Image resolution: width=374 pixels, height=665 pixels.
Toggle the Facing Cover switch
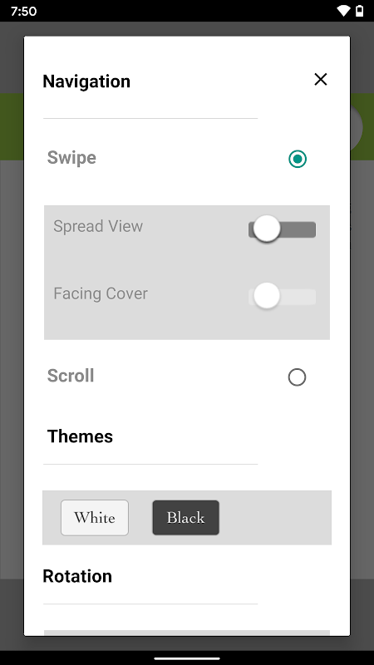282,296
